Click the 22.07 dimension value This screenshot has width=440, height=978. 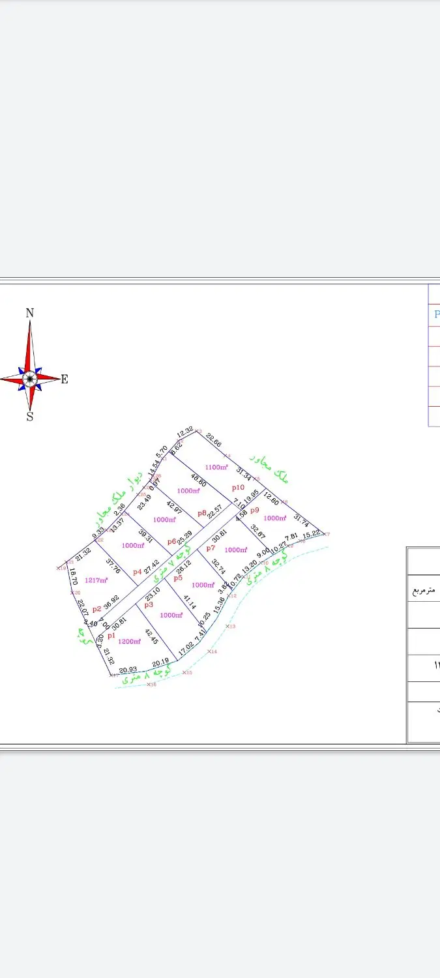[x=83, y=608]
